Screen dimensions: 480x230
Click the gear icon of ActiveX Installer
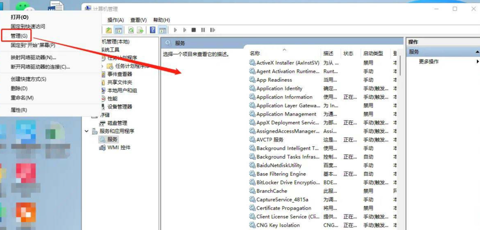coord(252,63)
